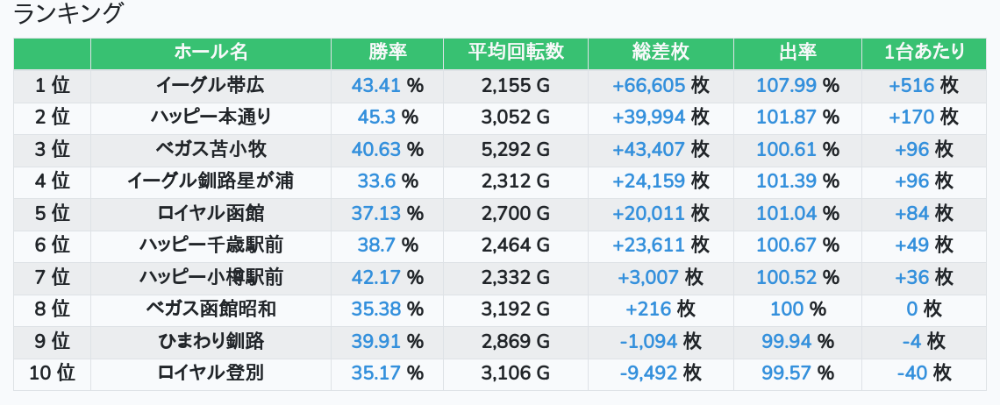The image size is (1000, 405).
Task: Click the +516 per-machine value
Action: tap(911, 85)
